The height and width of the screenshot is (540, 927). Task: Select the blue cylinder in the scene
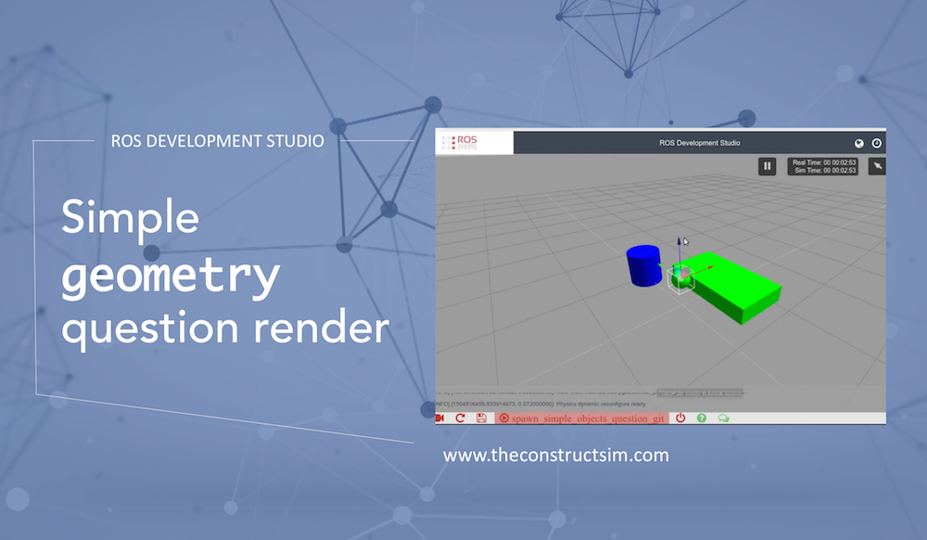pos(643,266)
